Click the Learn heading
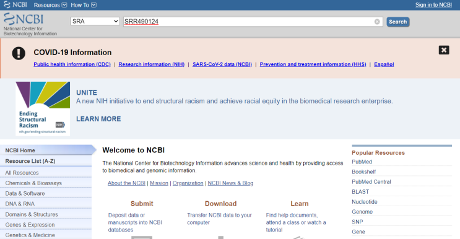The image size is (460, 239). [x=300, y=204]
